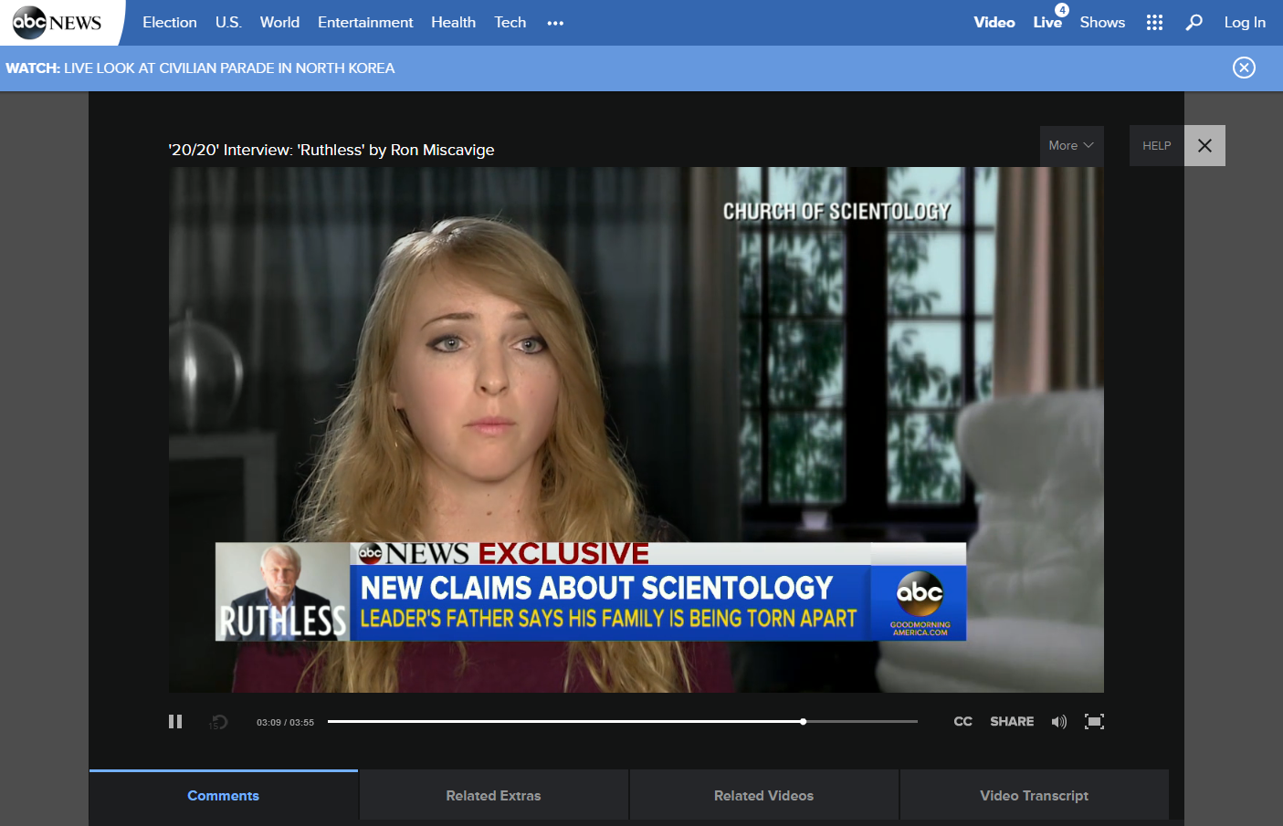The image size is (1283, 826).
Task: Open the Video Transcript tab
Action: click(1034, 796)
